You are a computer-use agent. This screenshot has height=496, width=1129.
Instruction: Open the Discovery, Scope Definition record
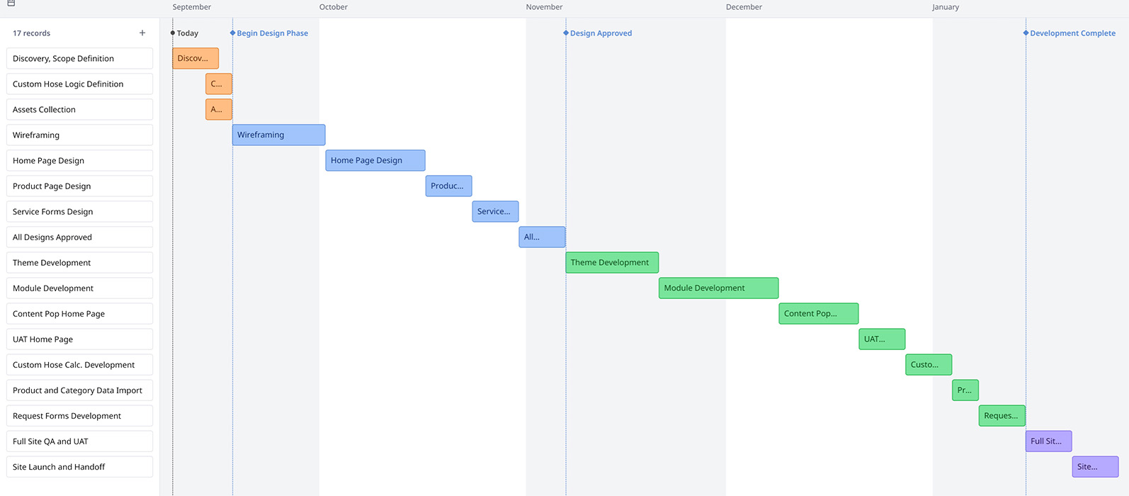pos(79,59)
